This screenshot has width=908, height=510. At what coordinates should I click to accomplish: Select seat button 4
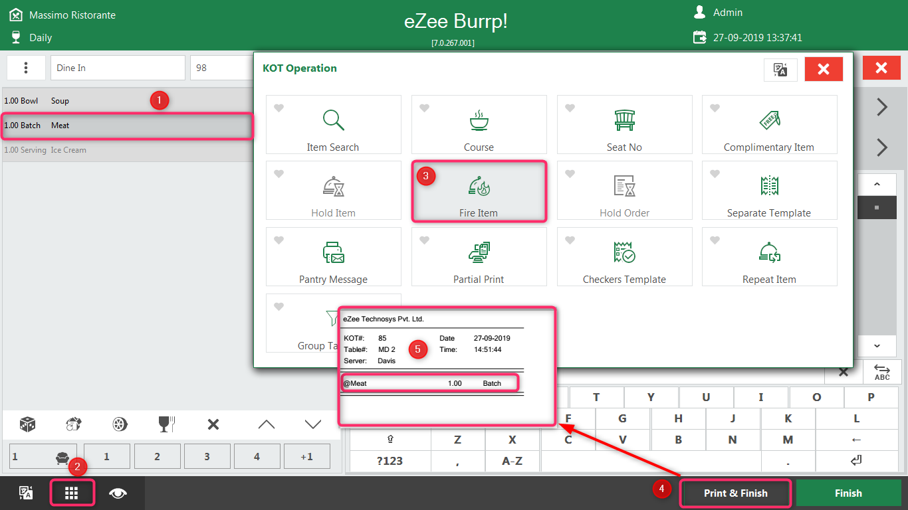coord(257,457)
